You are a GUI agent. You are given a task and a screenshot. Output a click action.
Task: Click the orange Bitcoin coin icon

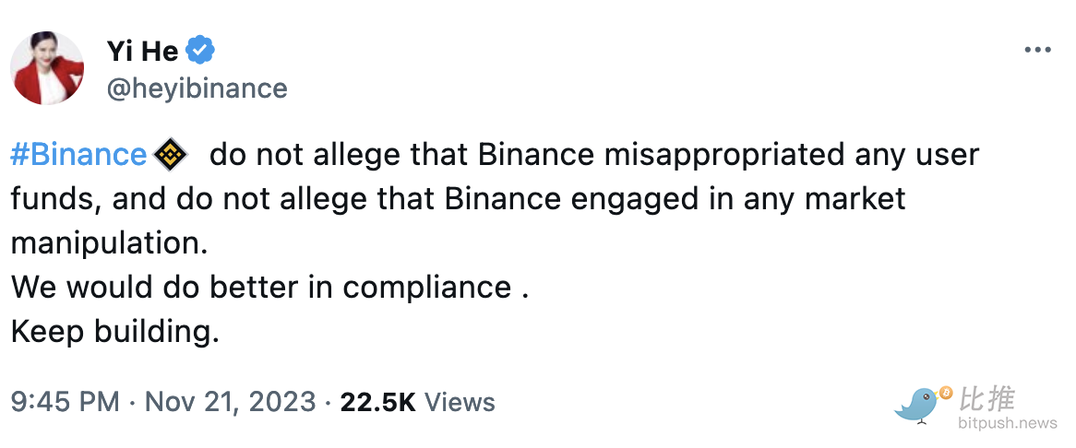[x=944, y=393]
